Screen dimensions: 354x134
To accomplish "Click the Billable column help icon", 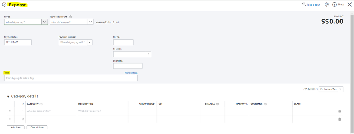I will coord(217,104).
